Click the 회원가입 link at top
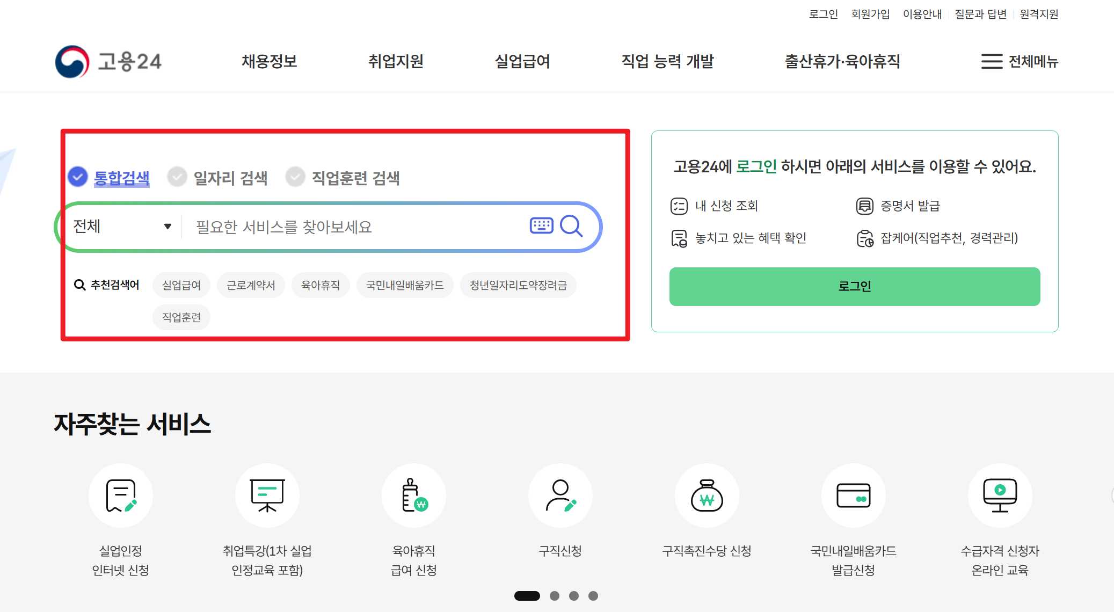 point(870,14)
